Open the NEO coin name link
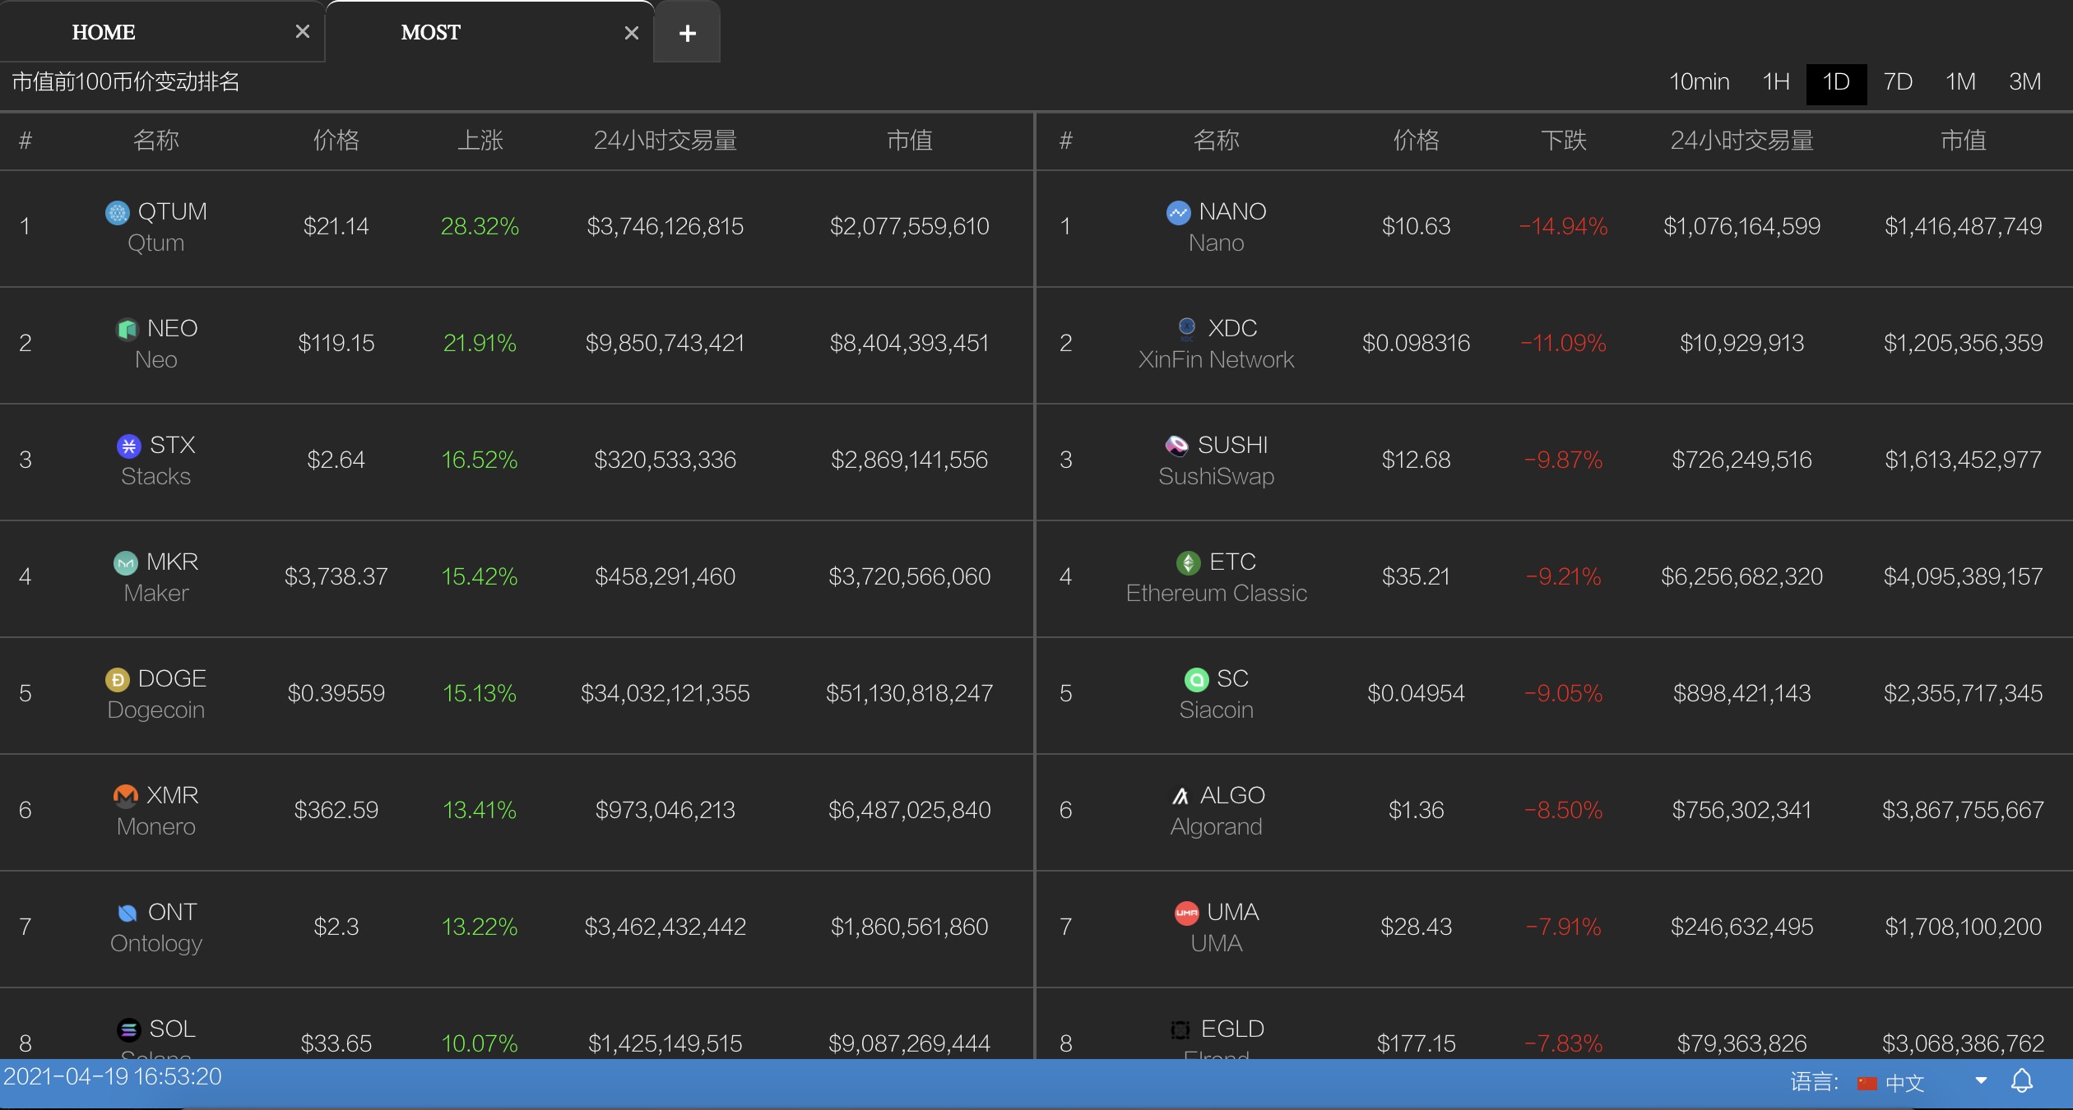The height and width of the screenshot is (1110, 2073). (172, 329)
